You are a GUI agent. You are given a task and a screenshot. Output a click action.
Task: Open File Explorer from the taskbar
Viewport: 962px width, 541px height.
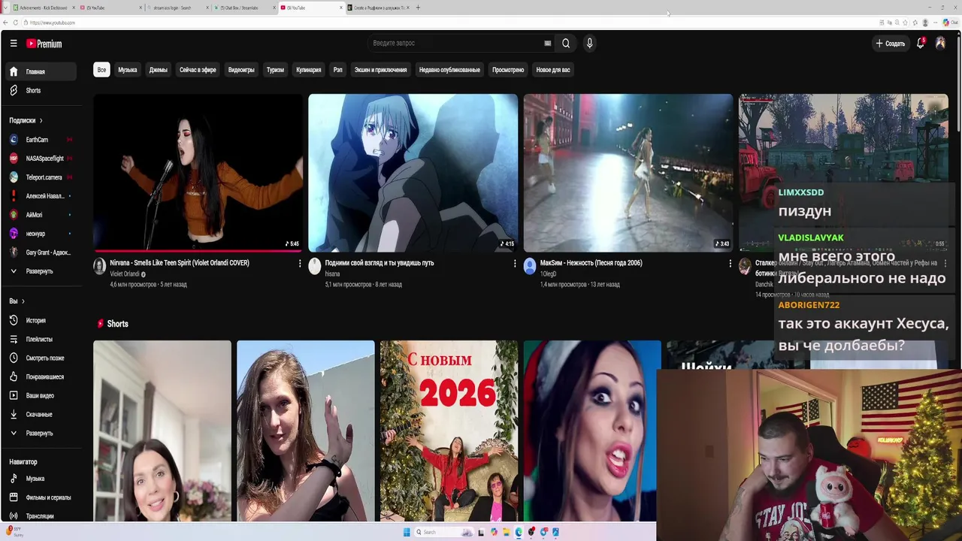point(506,532)
